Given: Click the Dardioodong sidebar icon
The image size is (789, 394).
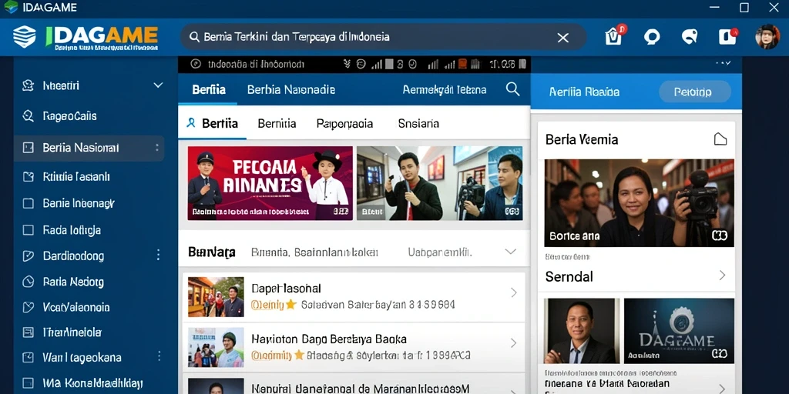Looking at the screenshot, I should (29, 255).
